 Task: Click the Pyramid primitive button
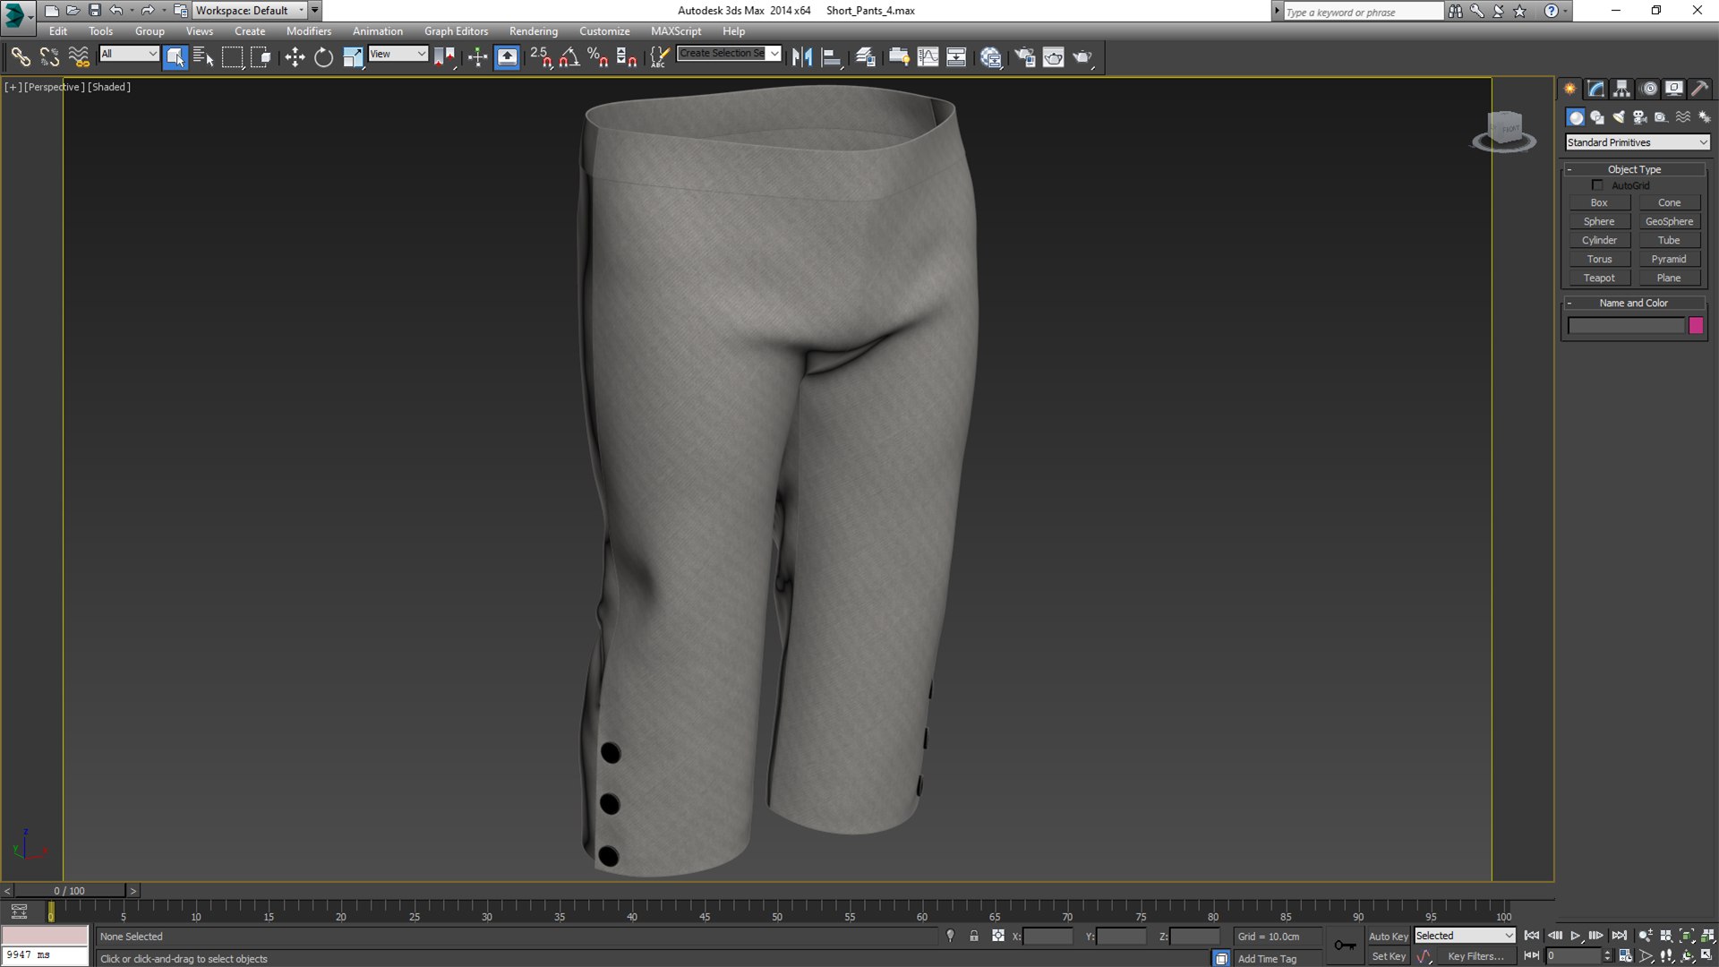pos(1669,260)
